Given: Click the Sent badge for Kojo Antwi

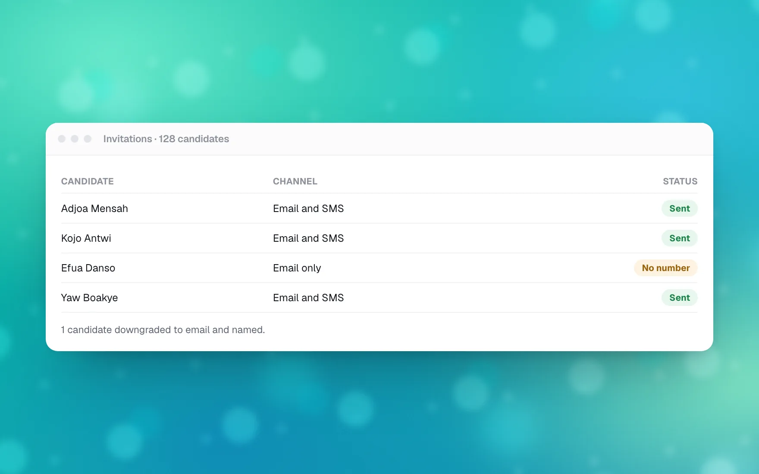Looking at the screenshot, I should click(680, 238).
